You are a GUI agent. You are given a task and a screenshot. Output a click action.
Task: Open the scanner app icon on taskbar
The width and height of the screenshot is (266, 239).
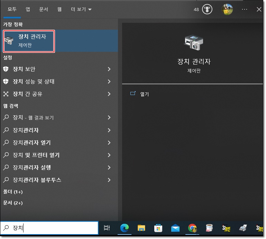click(x=243, y=228)
